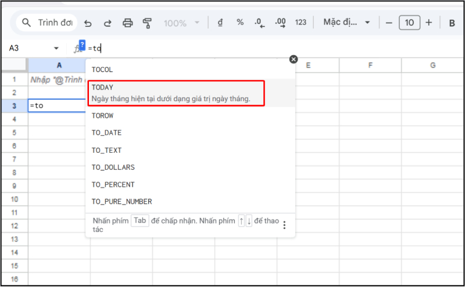This screenshot has width=465, height=287.
Task: Close the function suggestion popup X
Action: coord(294,59)
